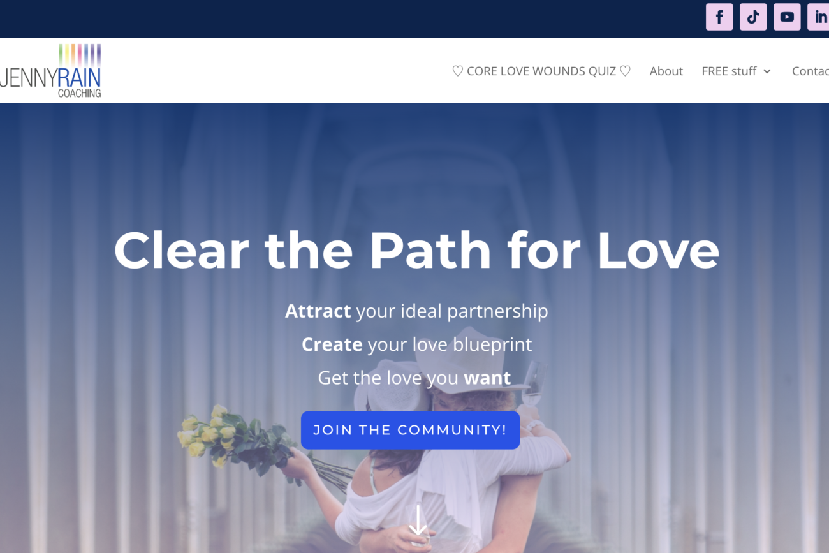Select the Create your love blueprint line

[416, 344]
